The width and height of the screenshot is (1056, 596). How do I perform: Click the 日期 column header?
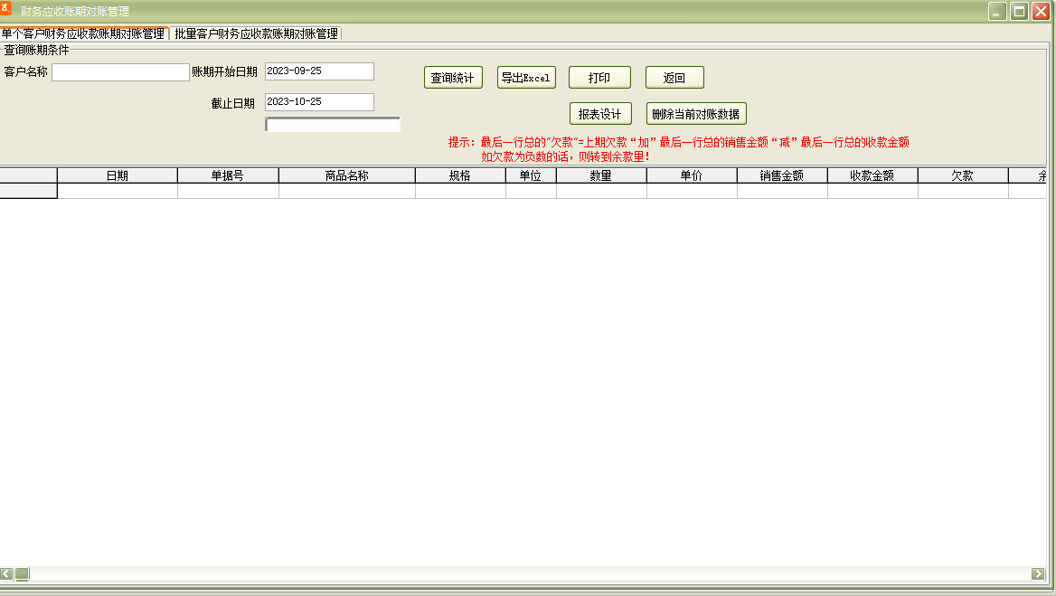(x=118, y=175)
